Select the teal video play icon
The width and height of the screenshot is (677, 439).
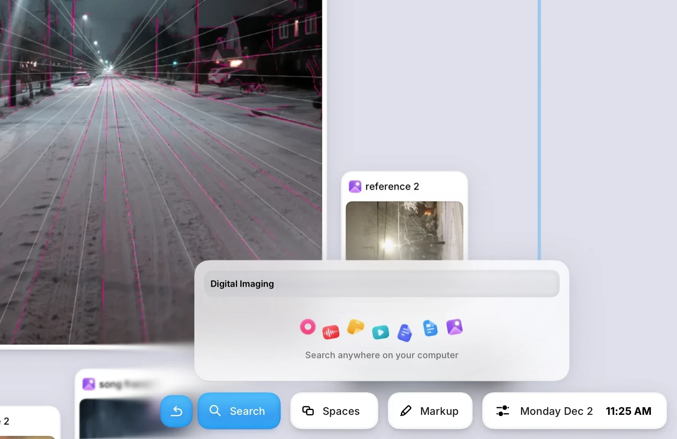click(380, 332)
